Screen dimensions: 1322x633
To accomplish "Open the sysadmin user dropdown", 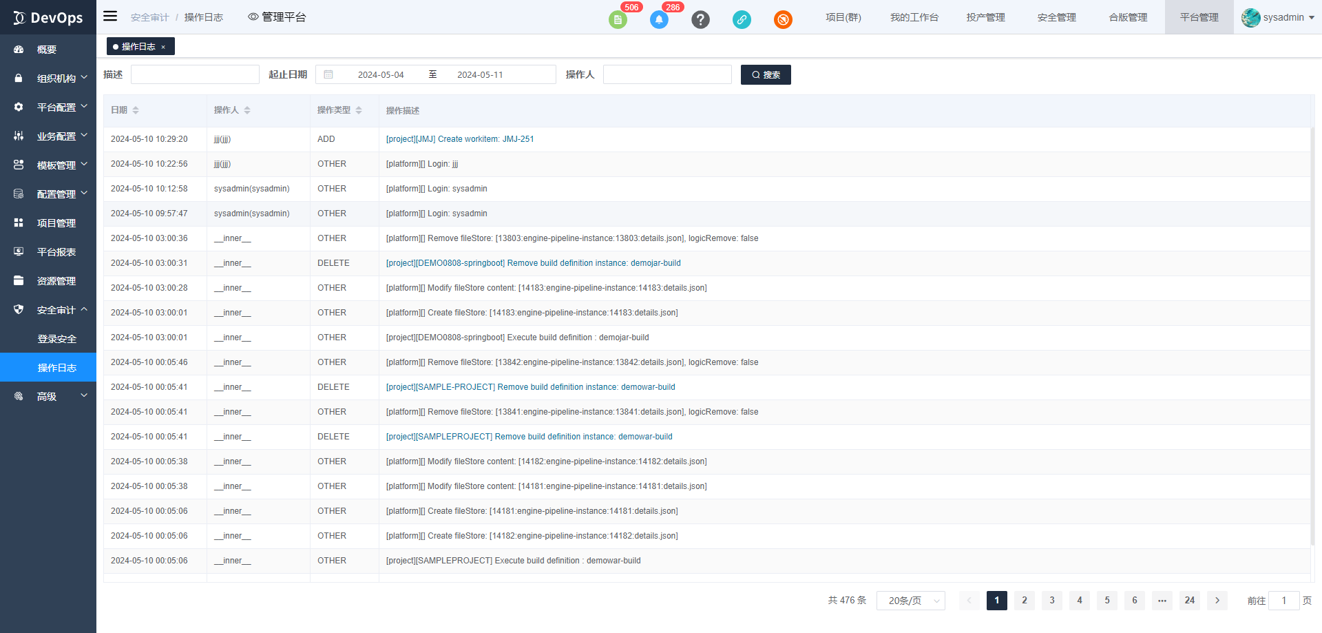I will pyautogui.click(x=1279, y=17).
